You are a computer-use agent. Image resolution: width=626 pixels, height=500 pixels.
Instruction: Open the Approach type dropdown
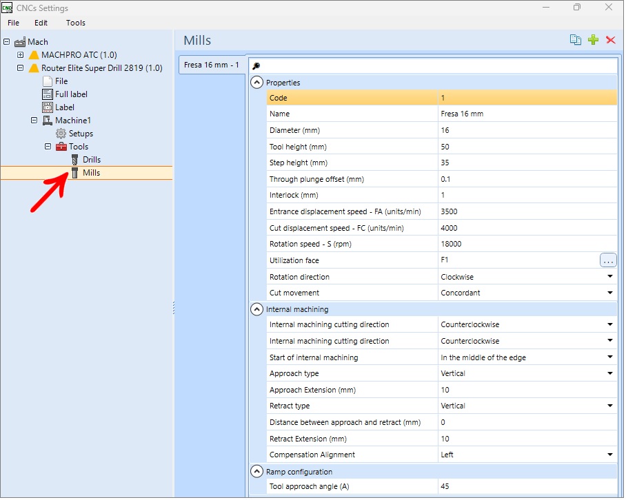[610, 374]
